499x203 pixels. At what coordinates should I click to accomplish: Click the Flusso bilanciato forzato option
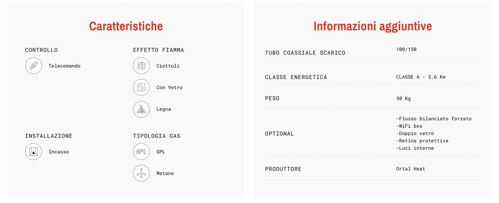[435, 119]
